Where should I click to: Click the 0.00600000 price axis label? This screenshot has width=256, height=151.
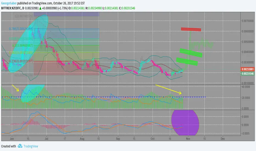[x=248, y=31]
